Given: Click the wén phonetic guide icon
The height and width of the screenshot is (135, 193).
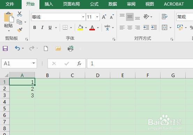Looking at the screenshot, I should (x=107, y=28).
